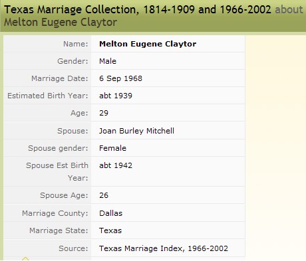Click the Melton Eugene Claytor subtitle in the header
The image size is (306, 261).
(x=61, y=23)
